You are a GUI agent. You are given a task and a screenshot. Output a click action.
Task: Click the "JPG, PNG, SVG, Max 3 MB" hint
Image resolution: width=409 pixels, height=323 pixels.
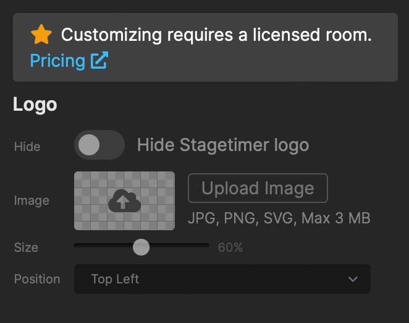tap(279, 218)
